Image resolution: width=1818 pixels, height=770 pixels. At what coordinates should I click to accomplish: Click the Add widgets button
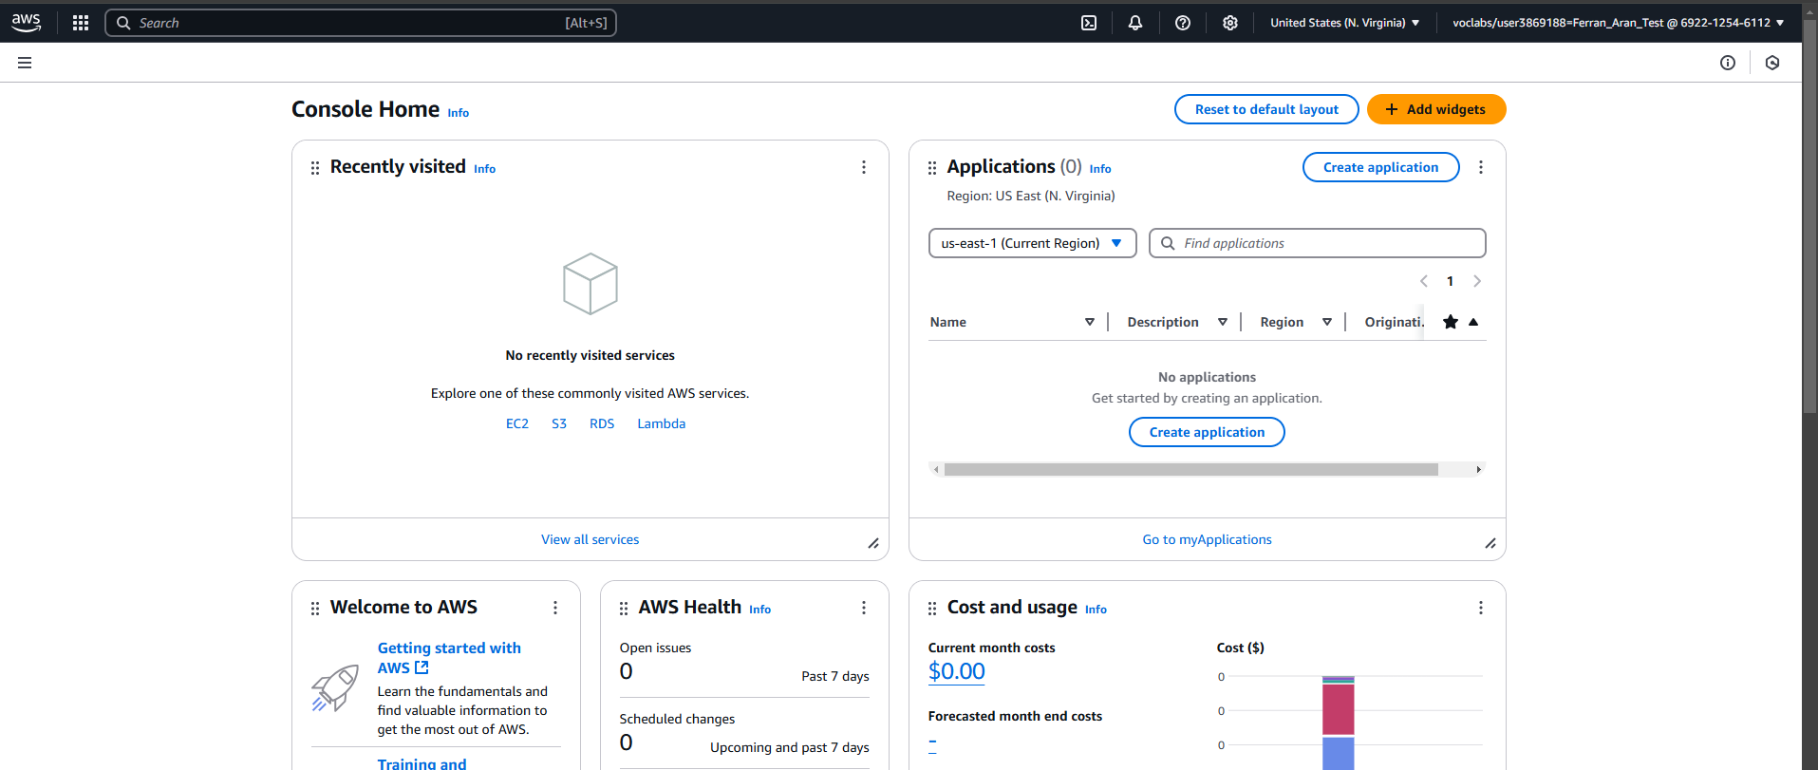[x=1435, y=109]
